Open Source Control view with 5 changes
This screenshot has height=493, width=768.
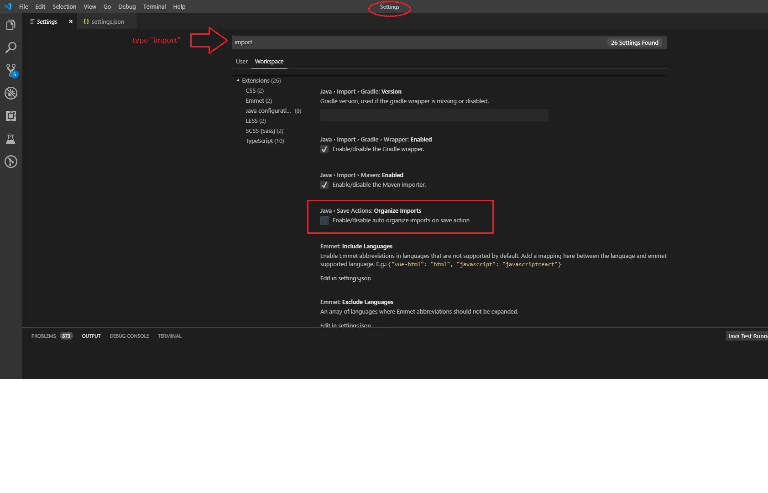click(11, 70)
